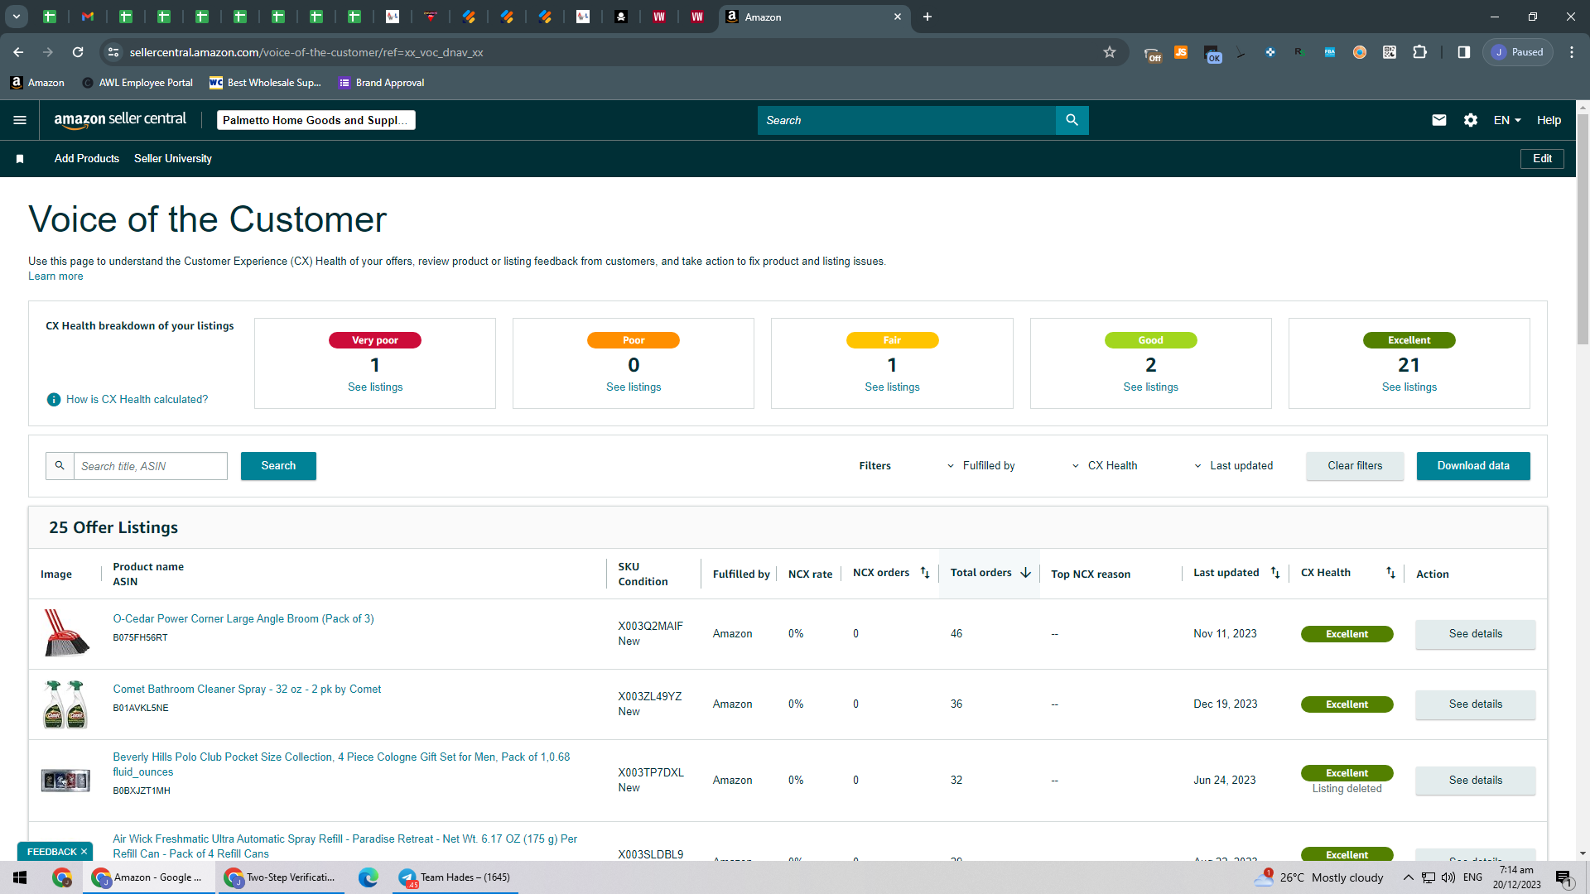Open Brand Approval bookmark
1590x894 pixels.
(381, 83)
